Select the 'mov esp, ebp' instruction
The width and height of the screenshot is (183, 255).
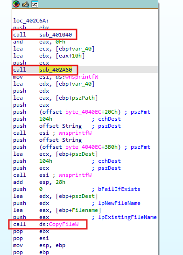(x=39, y=245)
